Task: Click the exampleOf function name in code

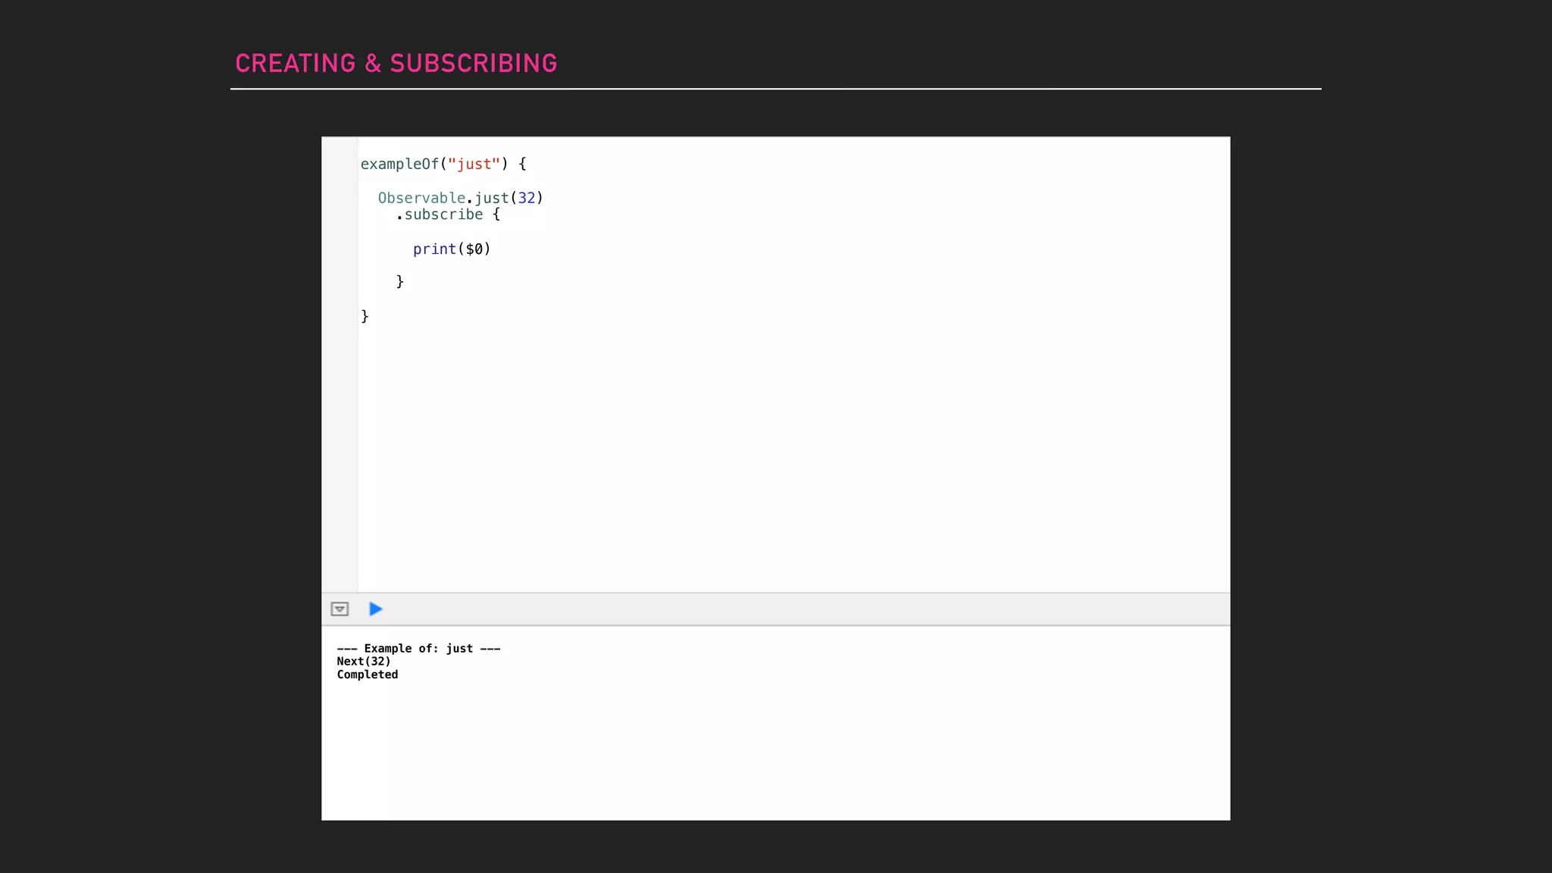Action: coord(399,164)
